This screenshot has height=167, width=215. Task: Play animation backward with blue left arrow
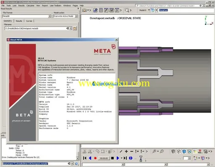[90, 158]
